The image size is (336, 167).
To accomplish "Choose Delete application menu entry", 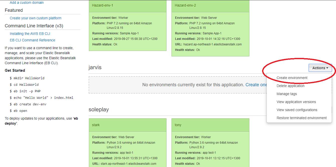I will click(x=290, y=86).
